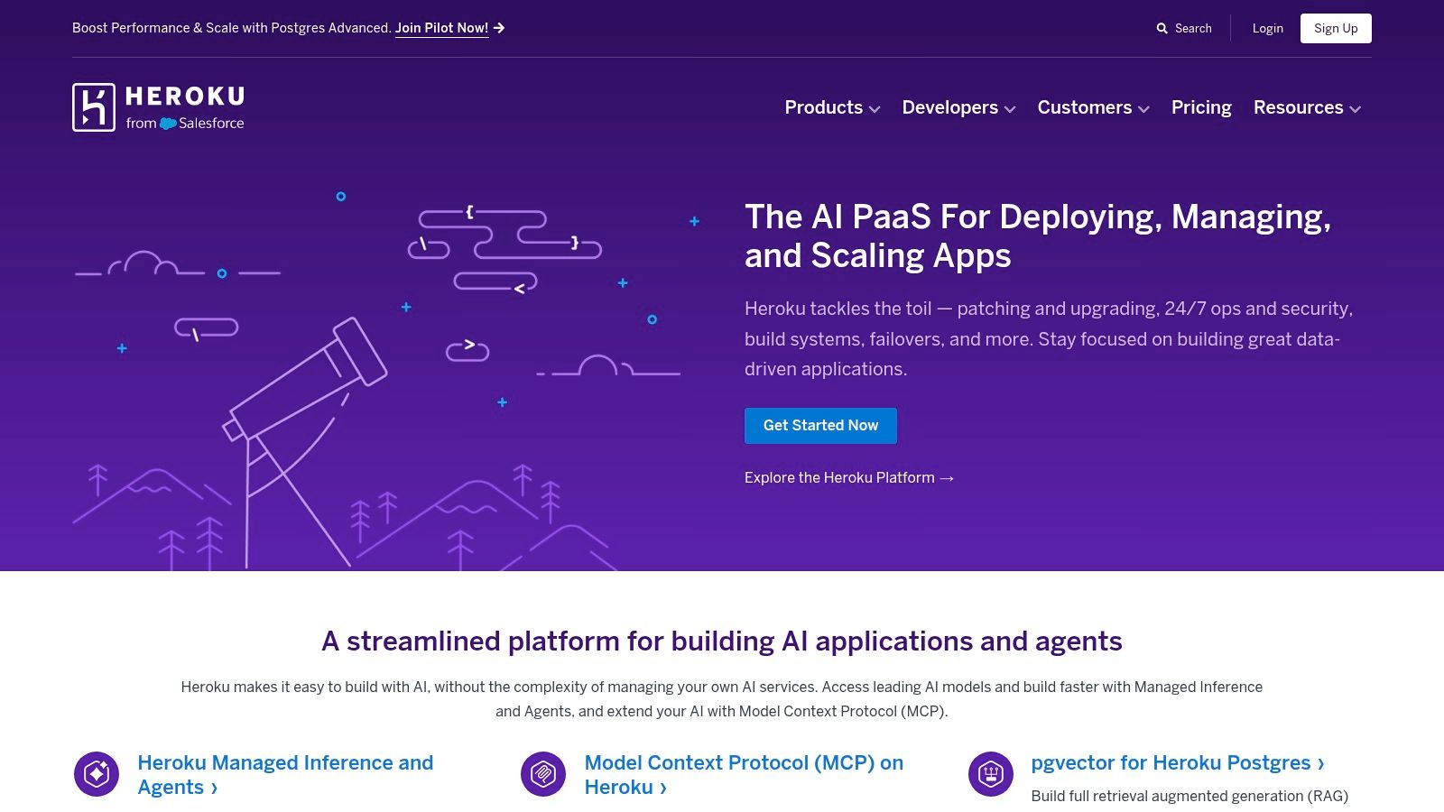Open the Resources dropdown menu
Screen dimensions: 1444x812
1306,107
